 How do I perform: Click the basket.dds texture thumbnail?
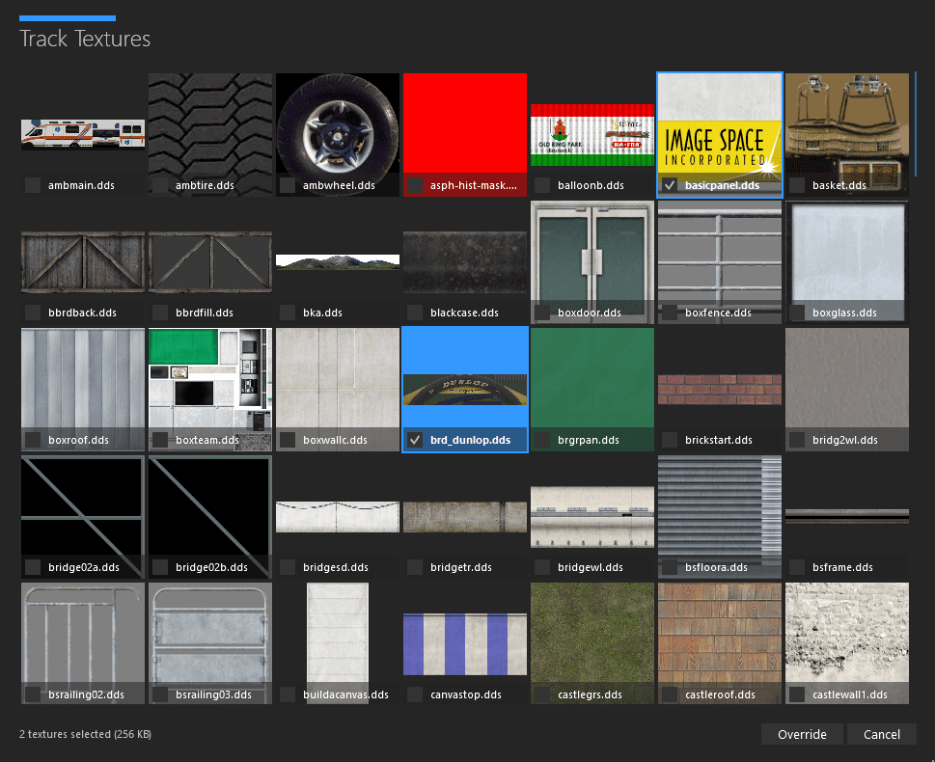point(846,123)
